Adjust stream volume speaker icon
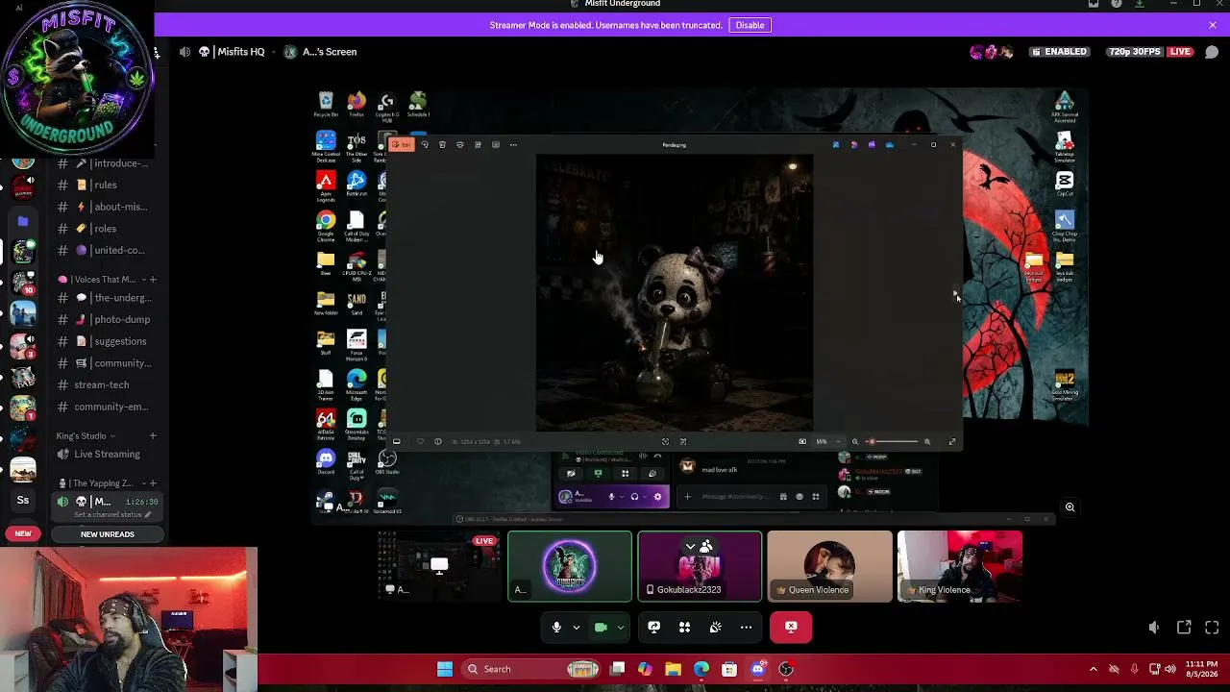Screen dimensions: 1230x692 1154,628
